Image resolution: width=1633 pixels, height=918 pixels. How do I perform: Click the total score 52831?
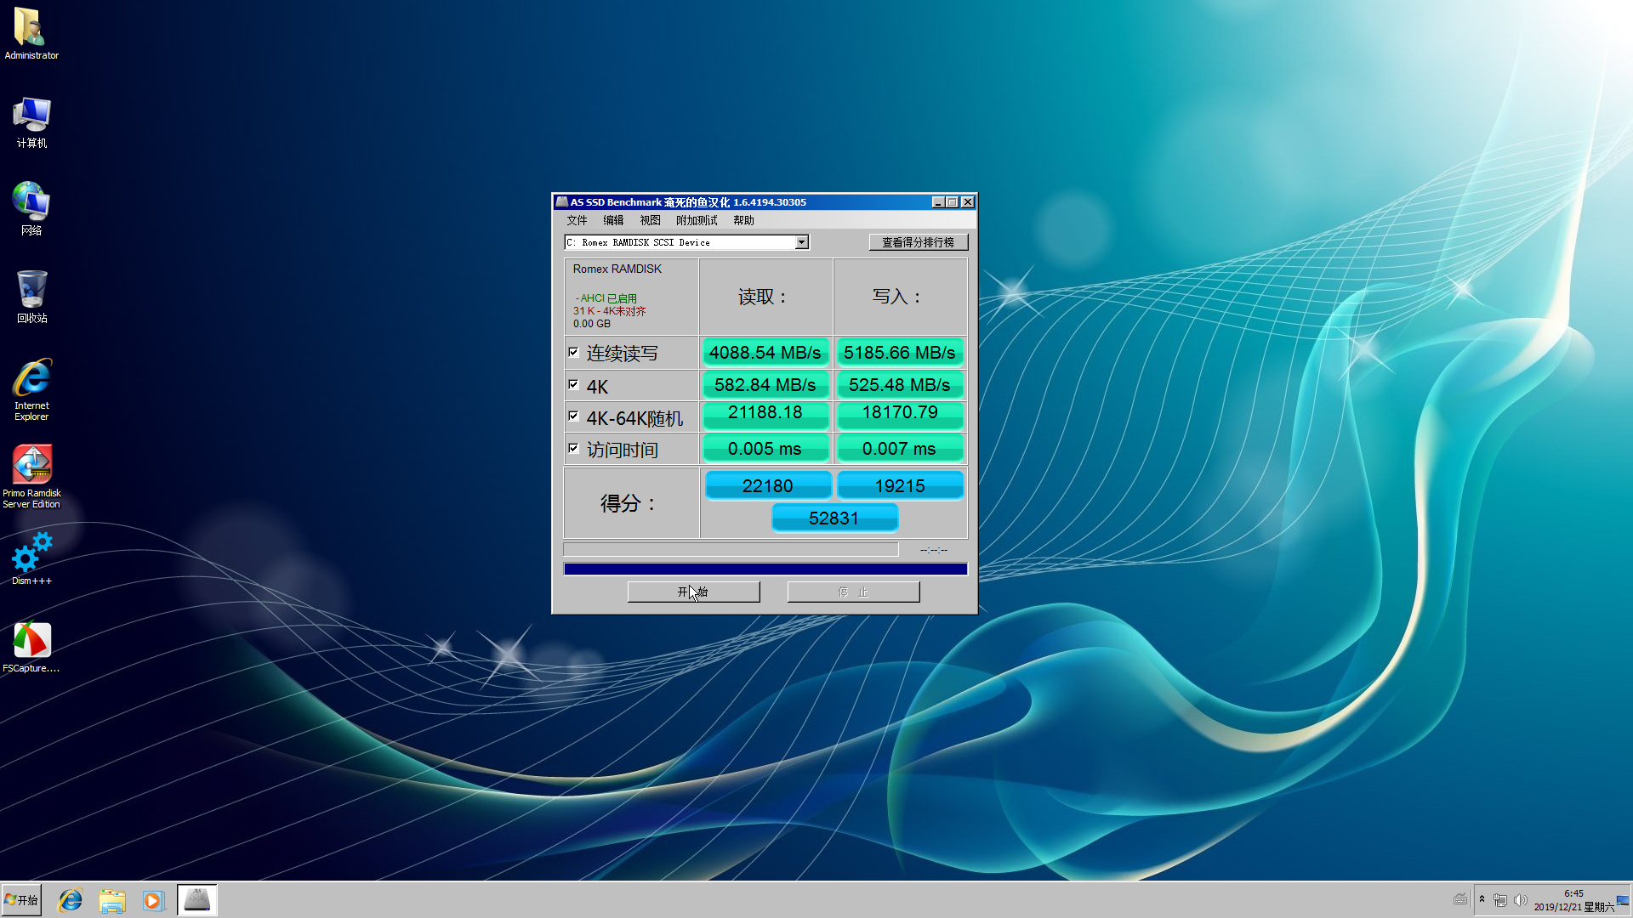point(834,518)
